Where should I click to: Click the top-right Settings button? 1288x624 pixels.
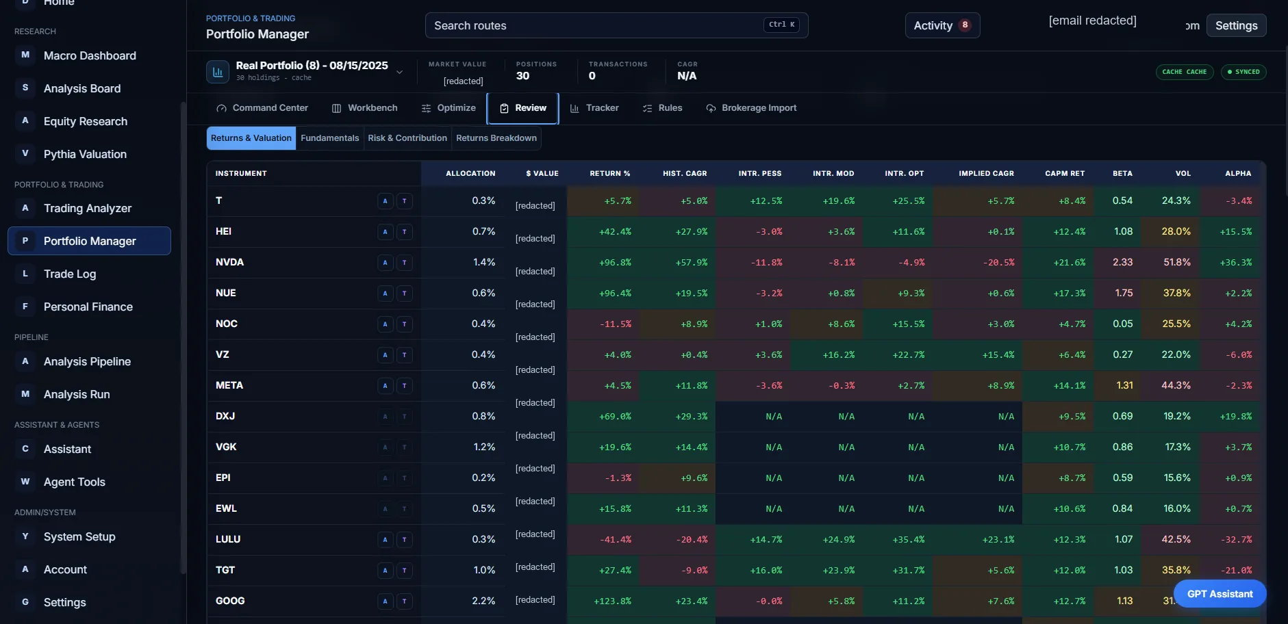tap(1236, 25)
